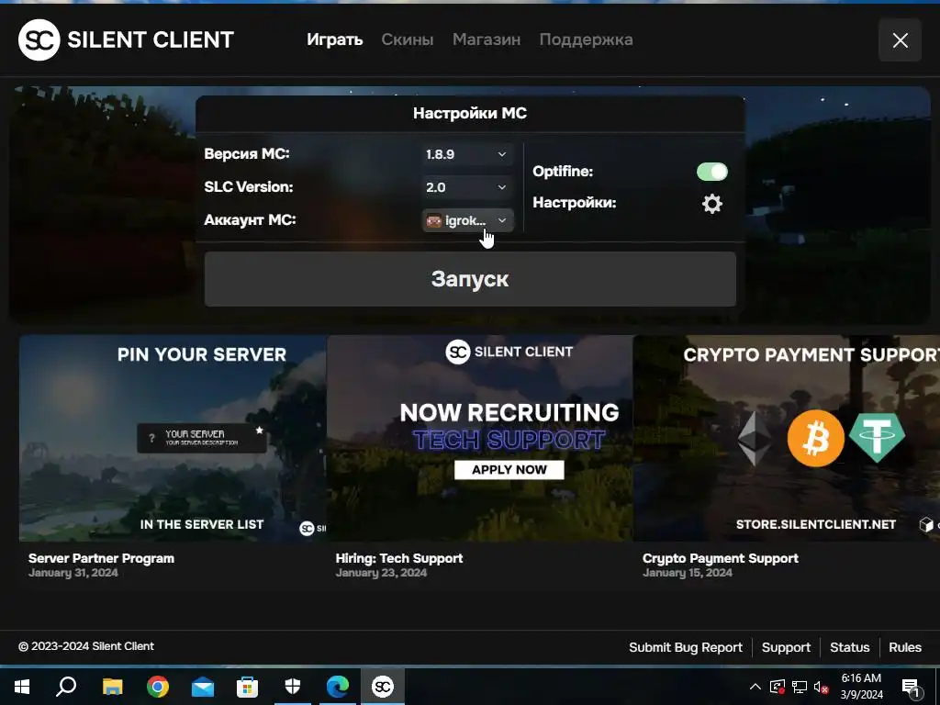Image resolution: width=940 pixels, height=705 pixels.
Task: Click the Apply Now button on recruiting banner
Action: point(509,470)
